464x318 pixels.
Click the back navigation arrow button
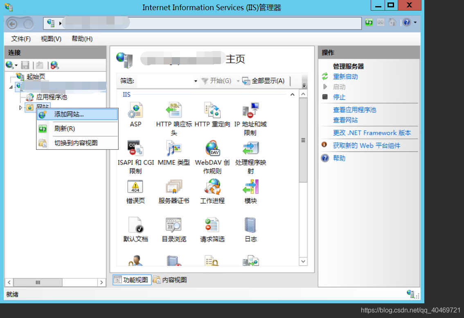coord(12,24)
